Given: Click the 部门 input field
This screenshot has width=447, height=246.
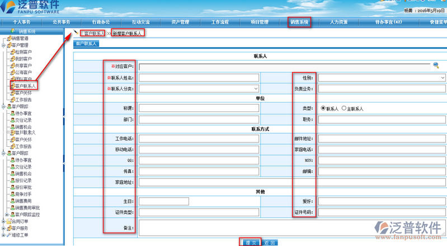Looking at the screenshot, I should 199,119.
